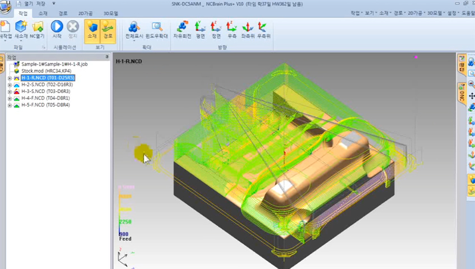Expand the H-5-F.NCD tree node
The width and height of the screenshot is (475, 269).
[x=10, y=105]
